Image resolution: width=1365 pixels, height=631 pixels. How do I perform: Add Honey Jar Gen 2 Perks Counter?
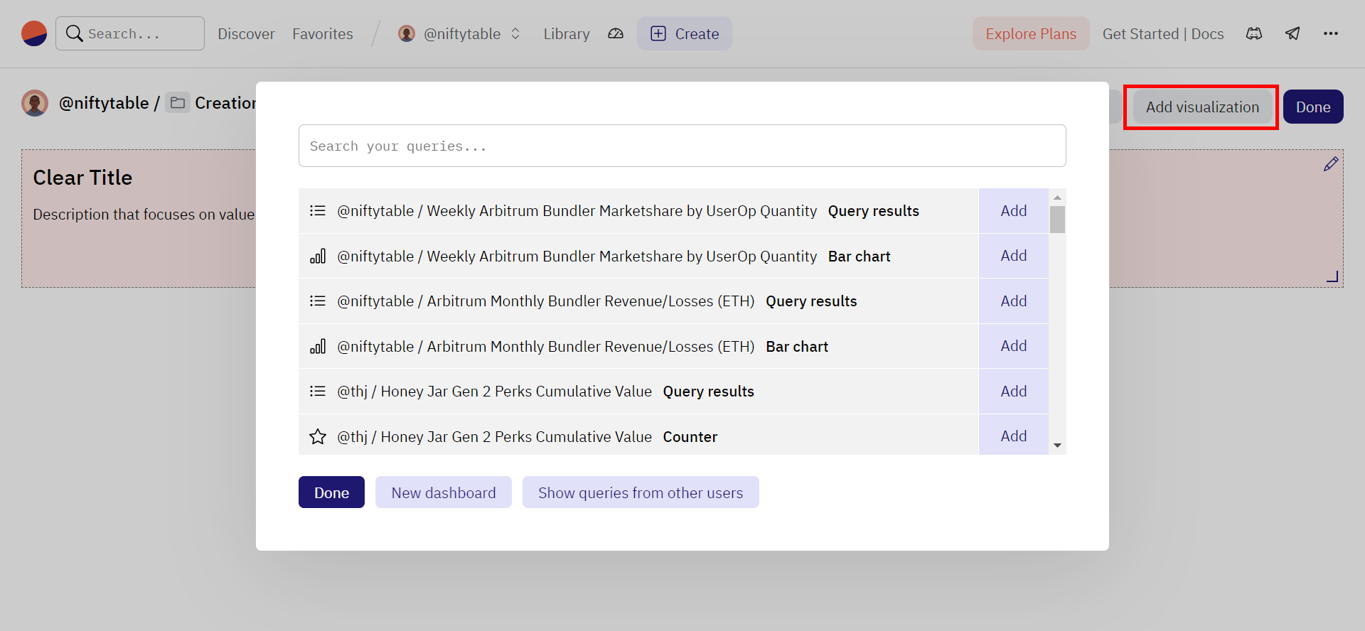pos(1014,436)
